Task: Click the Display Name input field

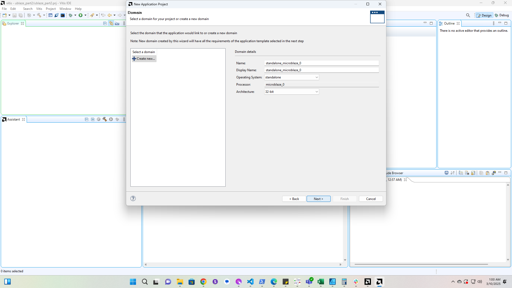Action: (321, 70)
